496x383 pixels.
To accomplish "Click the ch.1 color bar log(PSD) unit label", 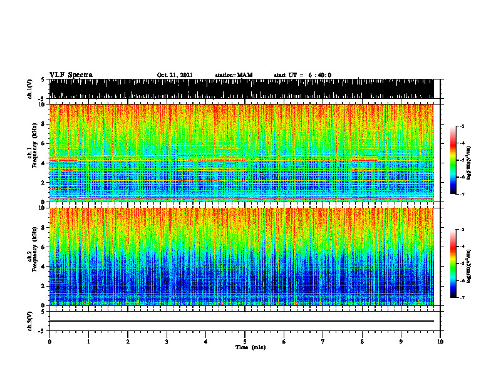I will [x=469, y=163].
